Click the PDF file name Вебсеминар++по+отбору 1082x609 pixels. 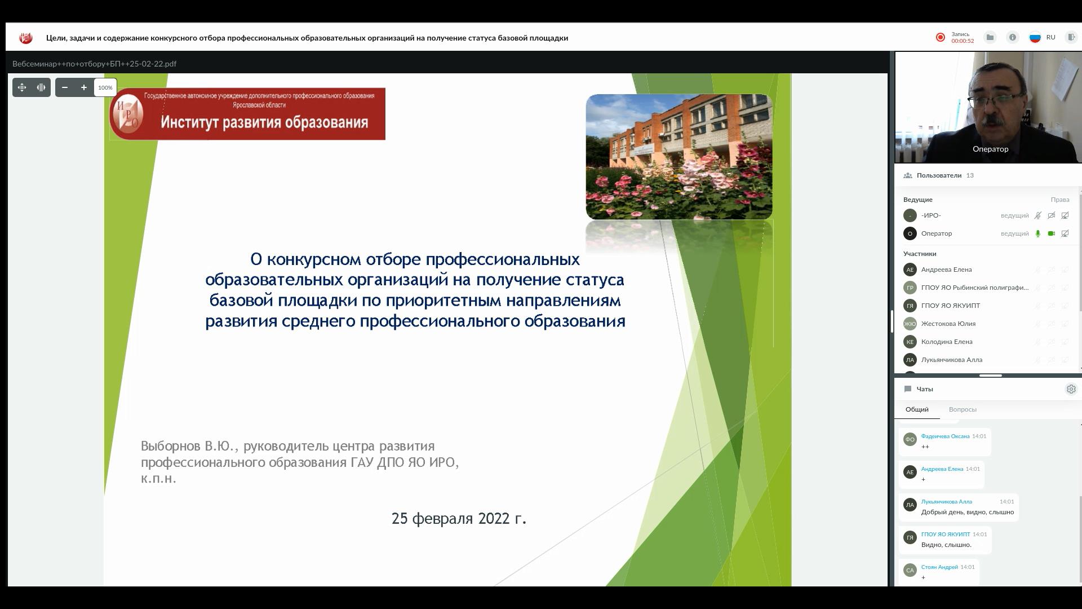[94, 64]
